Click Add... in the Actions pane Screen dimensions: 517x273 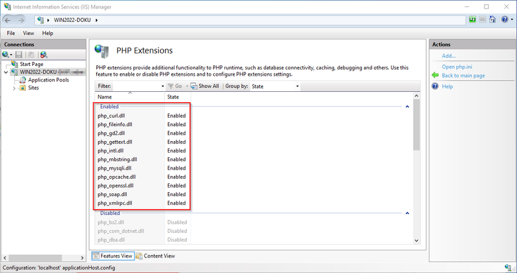448,56
